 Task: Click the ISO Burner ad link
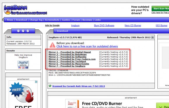coord(161,26)
